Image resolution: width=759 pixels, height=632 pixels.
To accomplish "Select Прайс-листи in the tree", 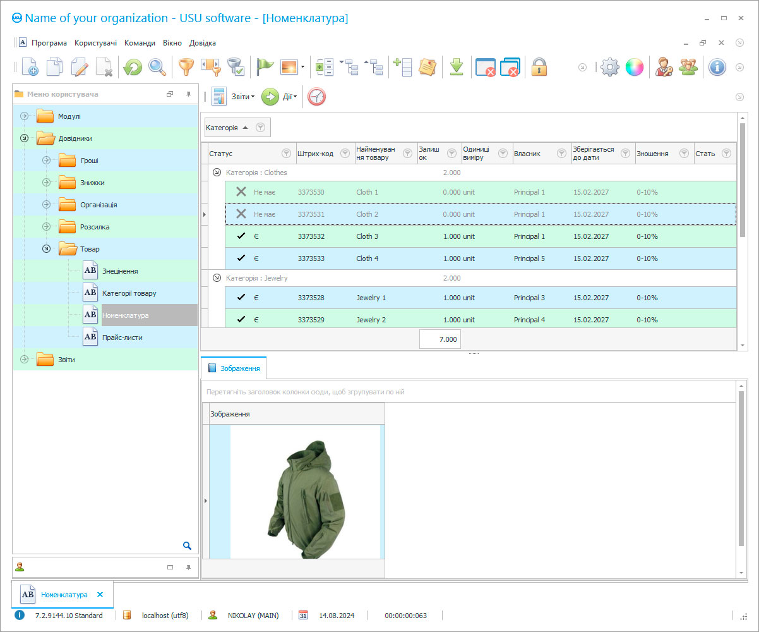I will (x=122, y=337).
